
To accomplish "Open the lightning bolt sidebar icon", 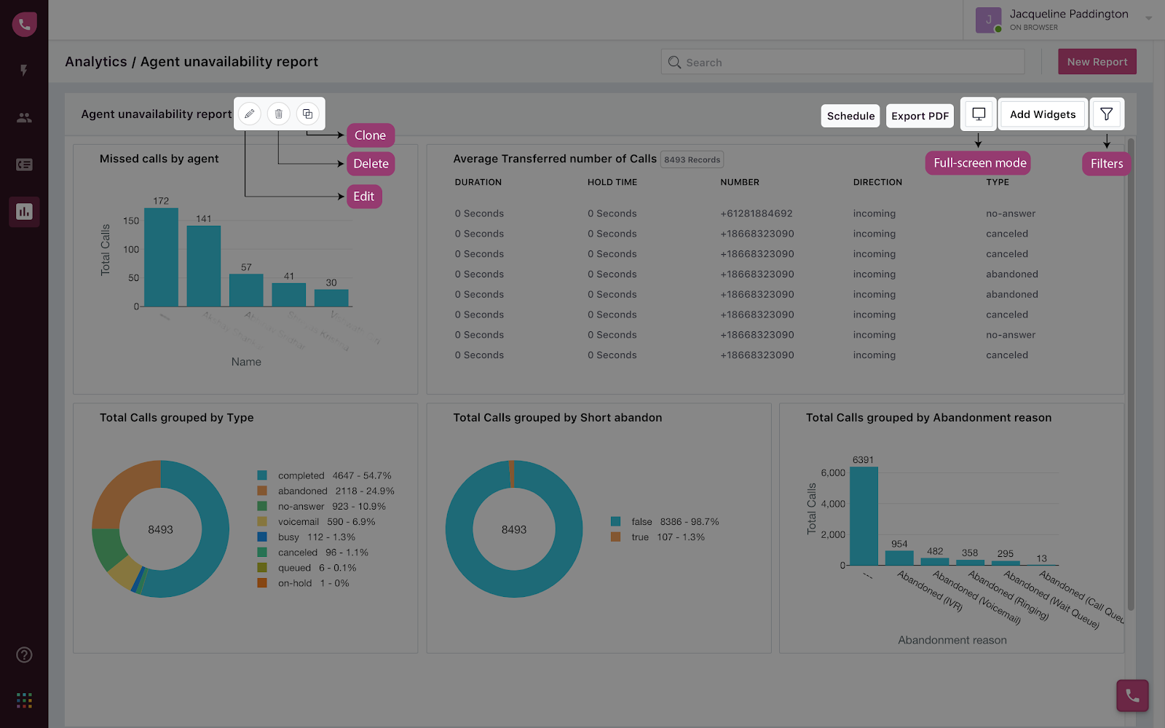I will point(24,71).
